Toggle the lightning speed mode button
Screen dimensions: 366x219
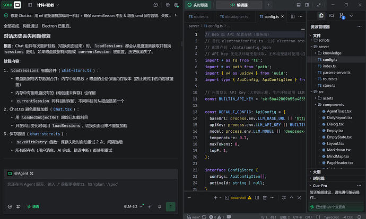(33, 206)
